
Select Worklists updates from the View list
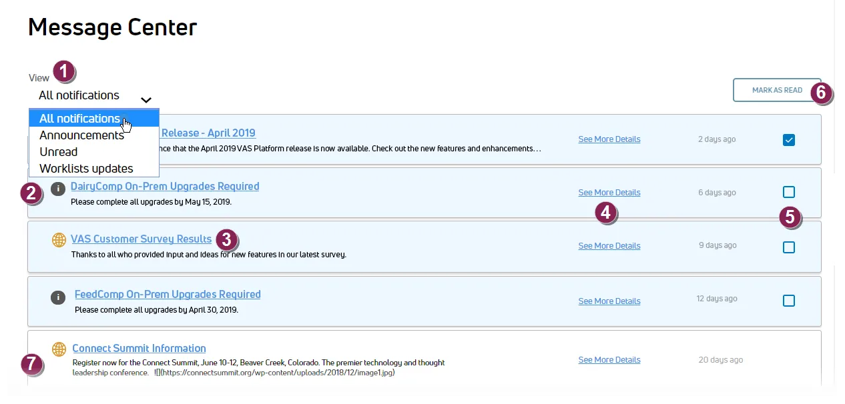point(94,169)
